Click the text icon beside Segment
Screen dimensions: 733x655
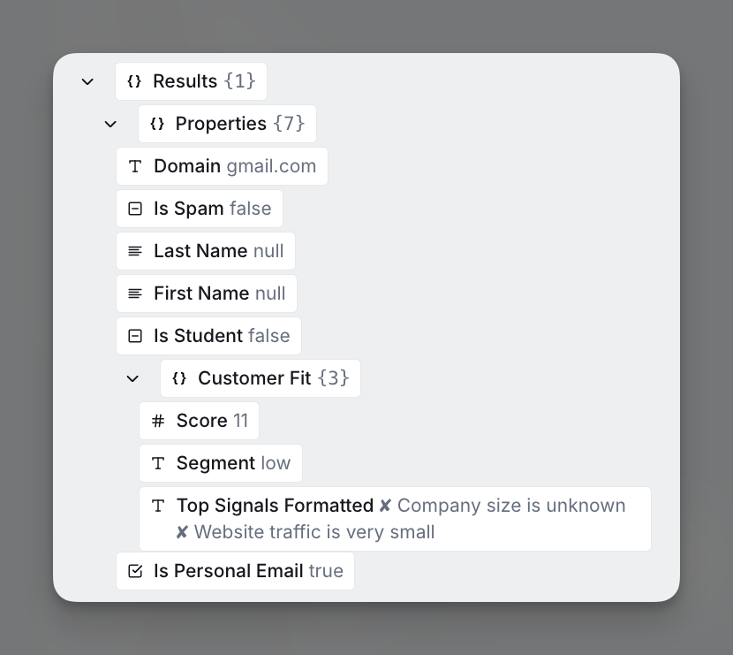coord(158,463)
